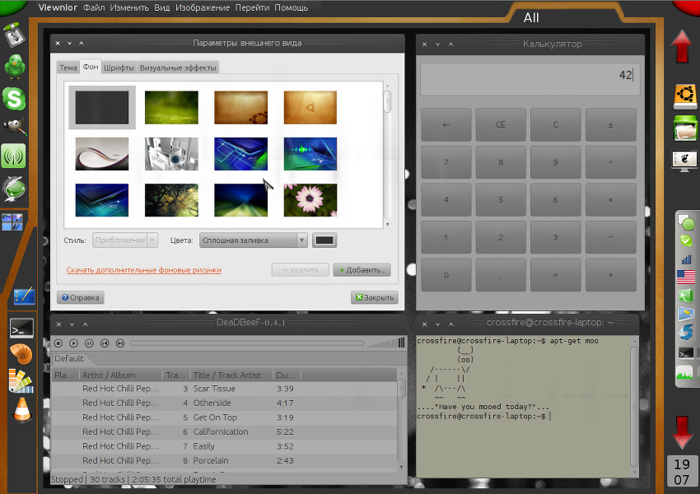
Task: Open Справка help in appearance window
Action: coord(81,298)
